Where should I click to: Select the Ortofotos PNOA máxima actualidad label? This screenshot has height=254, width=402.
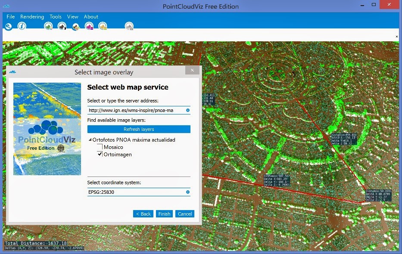pos(134,140)
